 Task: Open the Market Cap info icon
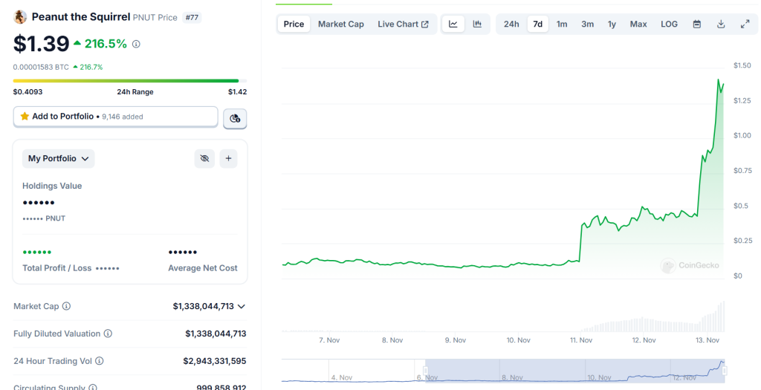click(66, 306)
